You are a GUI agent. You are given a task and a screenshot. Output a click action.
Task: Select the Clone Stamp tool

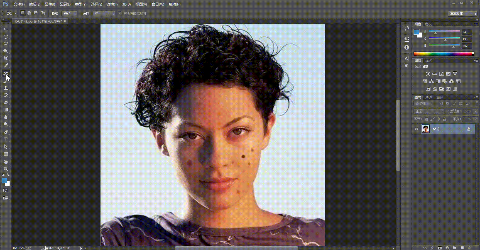[6, 88]
